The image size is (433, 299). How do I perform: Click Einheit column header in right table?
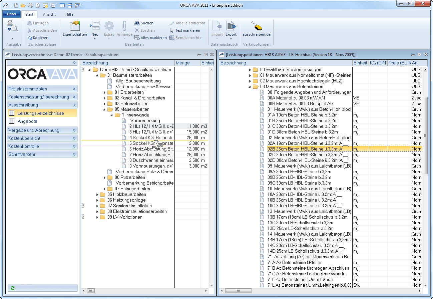point(360,63)
